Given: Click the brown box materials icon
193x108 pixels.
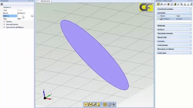Looking at the screenshot, I should click(168, 4).
